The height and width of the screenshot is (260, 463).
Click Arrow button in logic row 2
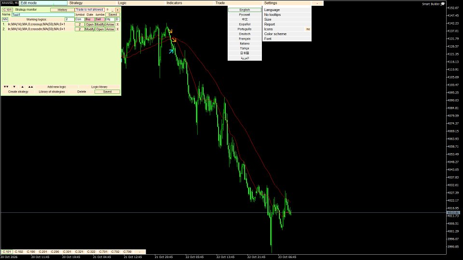point(110,29)
